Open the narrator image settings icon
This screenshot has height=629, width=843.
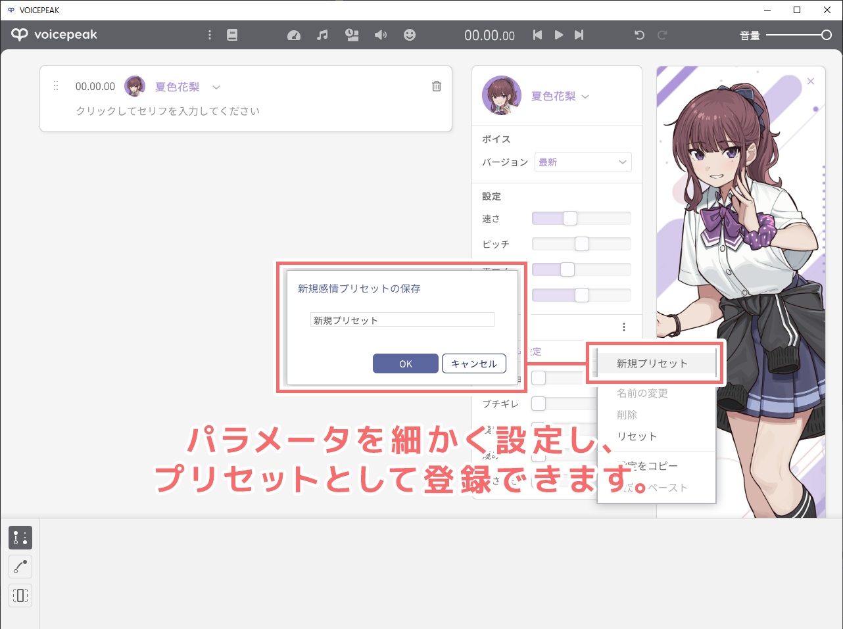[x=352, y=35]
